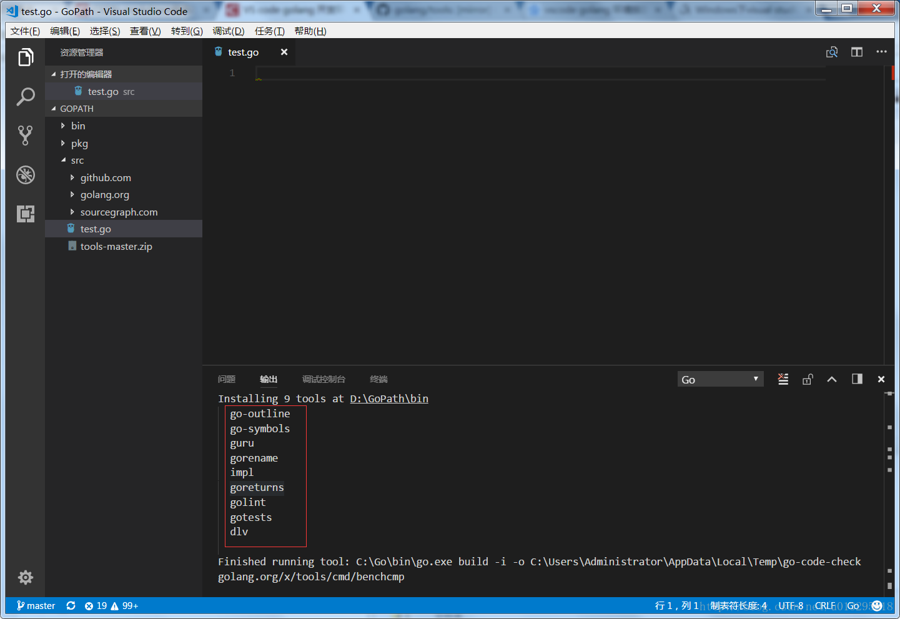Open the editor more actions menu
The image size is (900, 619).
pos(881,52)
